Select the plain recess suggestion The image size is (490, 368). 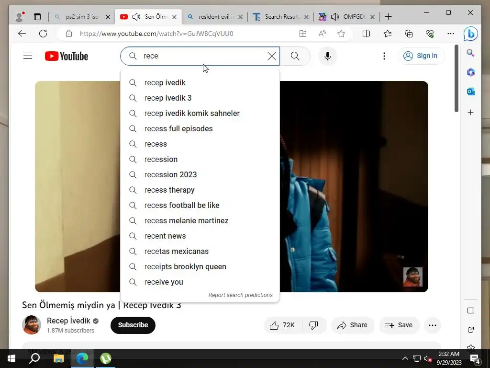[200, 144]
